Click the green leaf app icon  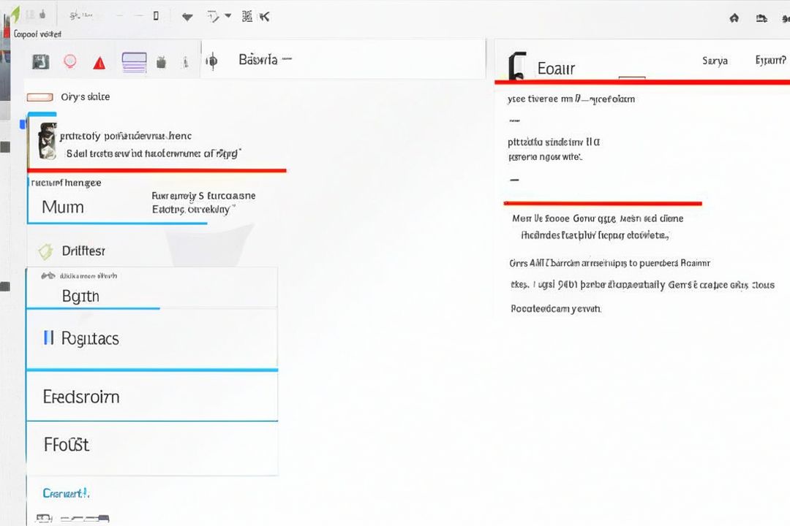[15, 15]
